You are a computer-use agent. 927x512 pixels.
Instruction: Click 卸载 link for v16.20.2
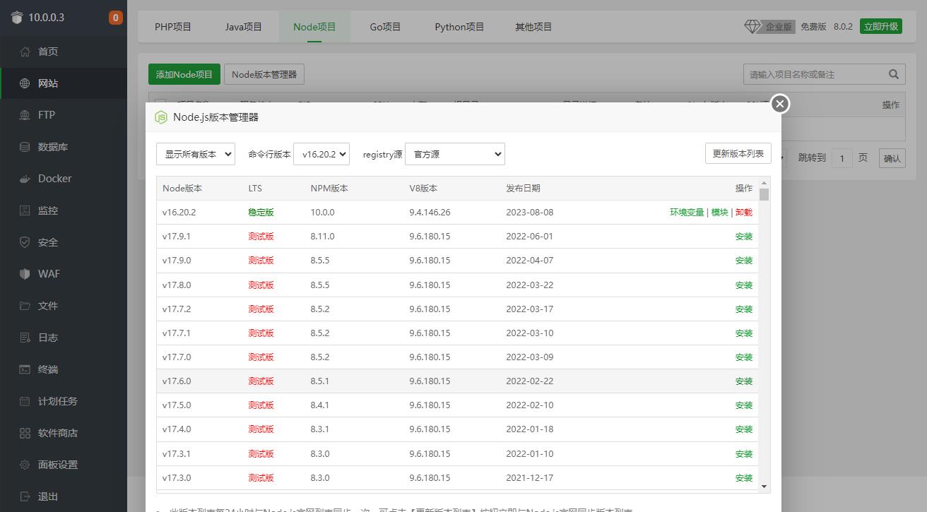pyautogui.click(x=744, y=213)
